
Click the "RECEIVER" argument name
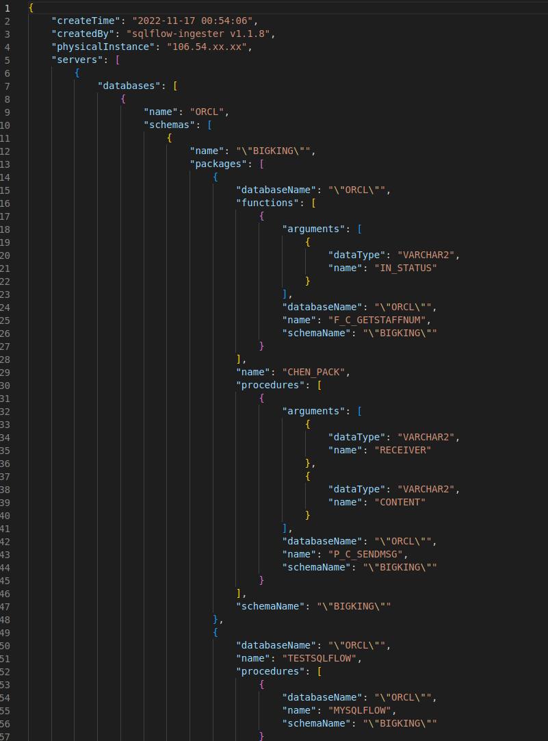tap(401, 450)
